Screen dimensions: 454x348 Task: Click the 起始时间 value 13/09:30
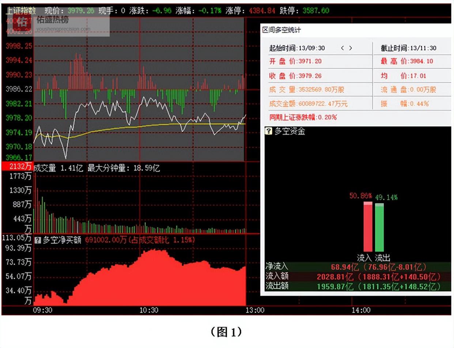[x=311, y=48]
